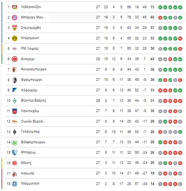Viewport: 186px width, 191px height.
Task: Click the Ουνιόν Βερολί... truncated team name
Action: [x=33, y=121]
